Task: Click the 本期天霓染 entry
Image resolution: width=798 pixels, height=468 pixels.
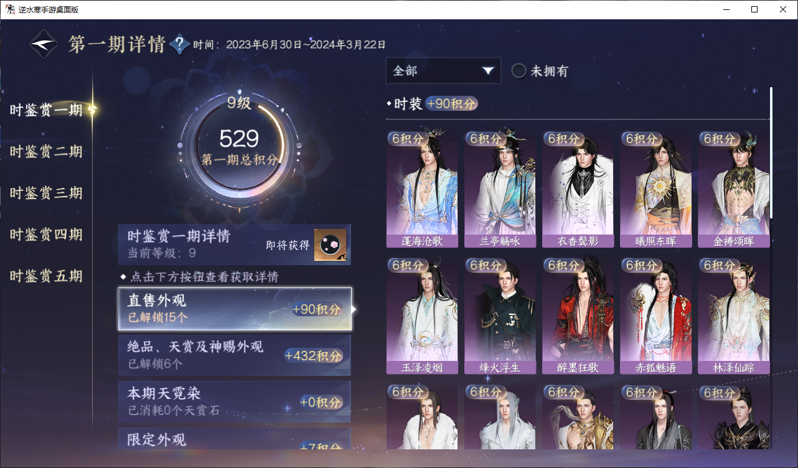Action: point(235,401)
